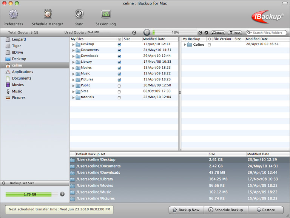Expand the tutorials folder tree
Screen dimensions: 290x218
[73, 98]
